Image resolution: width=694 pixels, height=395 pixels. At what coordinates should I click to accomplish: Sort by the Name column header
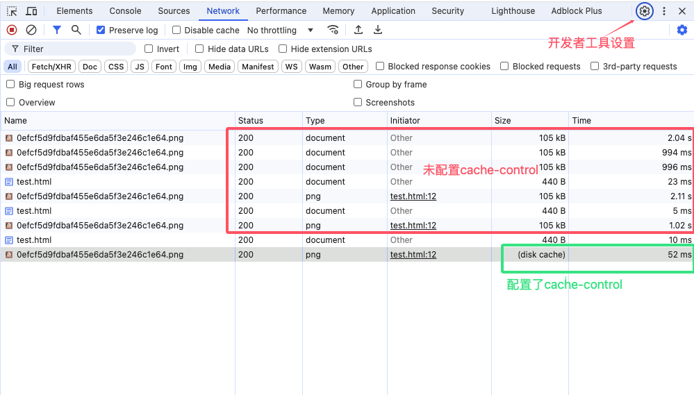[x=117, y=120]
